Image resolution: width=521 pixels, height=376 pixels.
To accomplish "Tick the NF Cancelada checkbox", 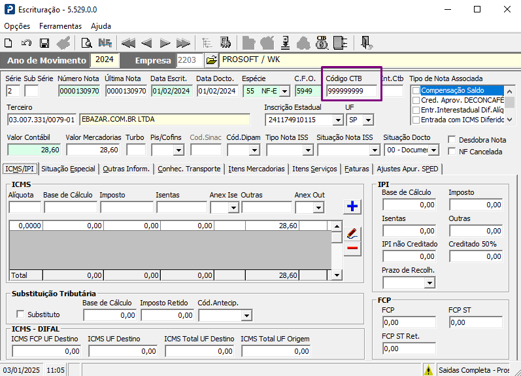I will (452, 151).
